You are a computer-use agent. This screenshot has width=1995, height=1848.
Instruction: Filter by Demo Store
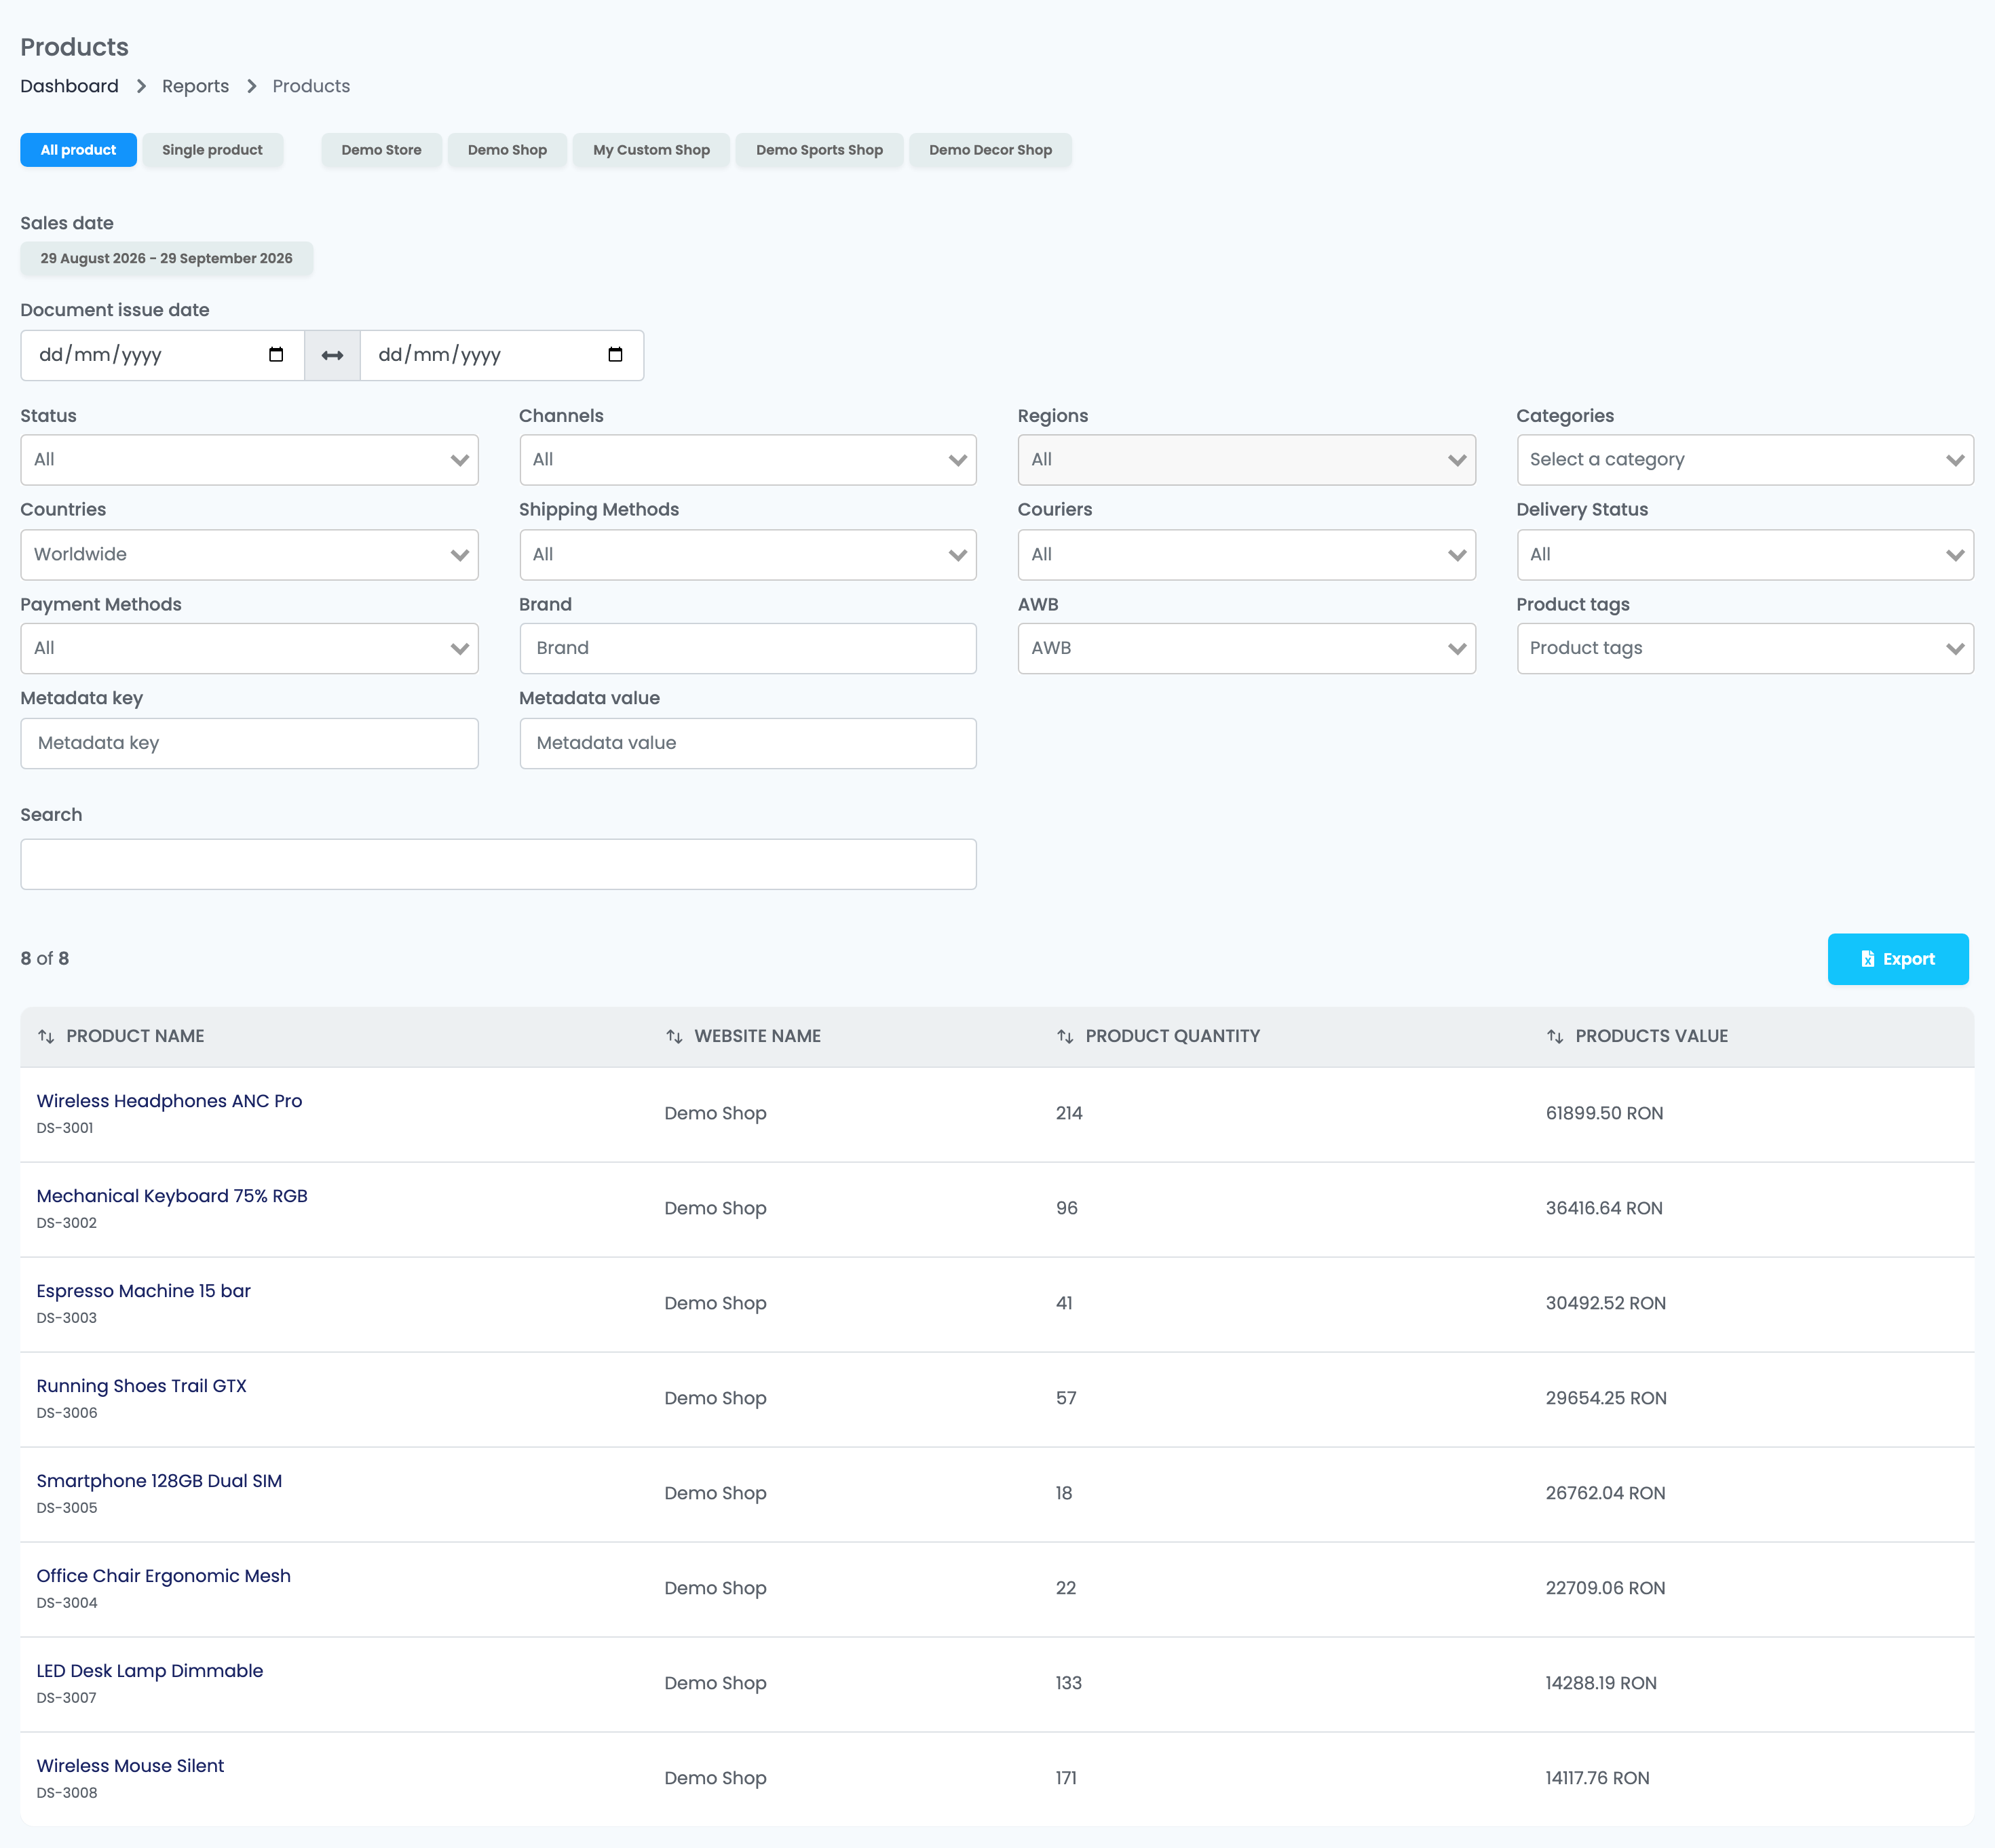[381, 150]
